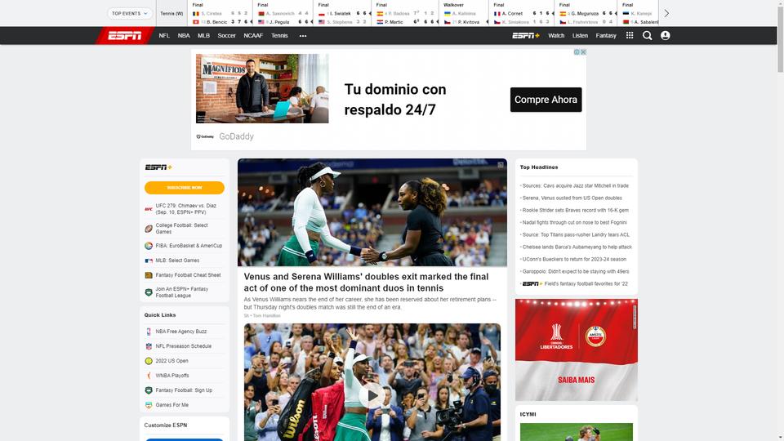Open the ICYMI thumbnail image
The image size is (784, 441).
coord(576,432)
